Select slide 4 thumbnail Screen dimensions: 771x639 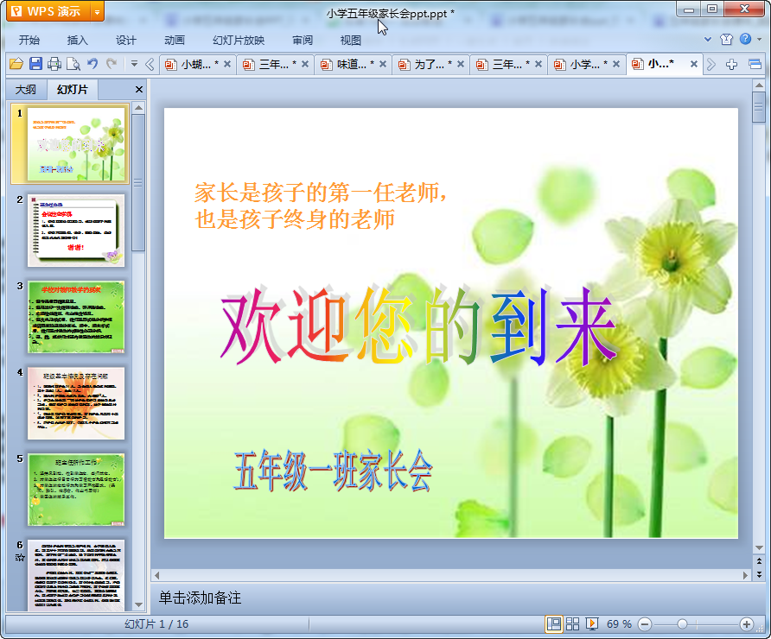(x=76, y=403)
